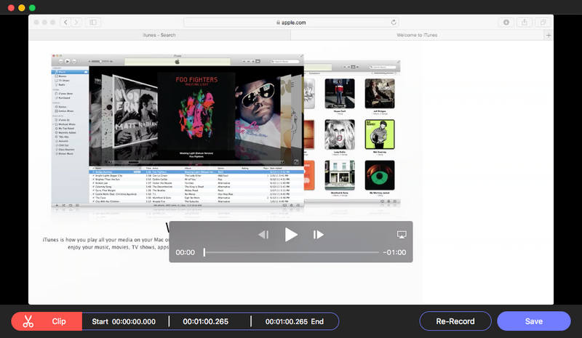Click the elapsed time 00:00 label
The height and width of the screenshot is (338, 582).
point(186,252)
